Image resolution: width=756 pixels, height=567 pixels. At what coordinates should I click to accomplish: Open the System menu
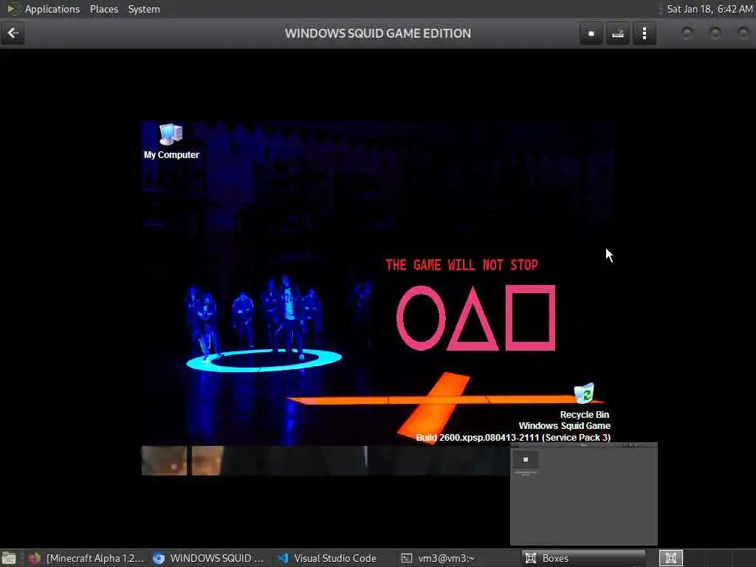(x=144, y=9)
